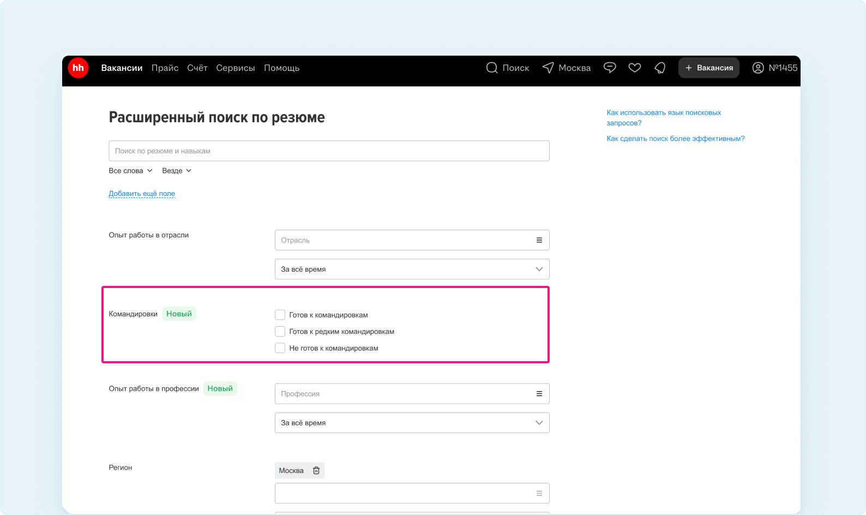
Task: Click "Добавить ещё поле" link
Action: [x=142, y=194]
